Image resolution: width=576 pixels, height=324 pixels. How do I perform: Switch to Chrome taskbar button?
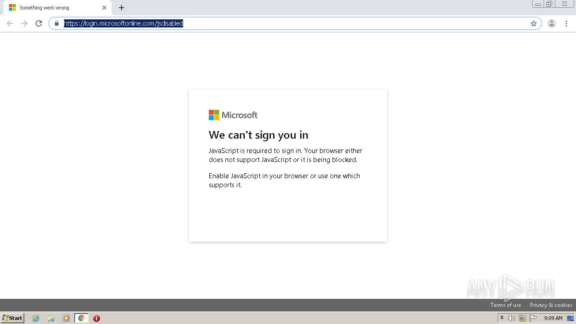81,318
